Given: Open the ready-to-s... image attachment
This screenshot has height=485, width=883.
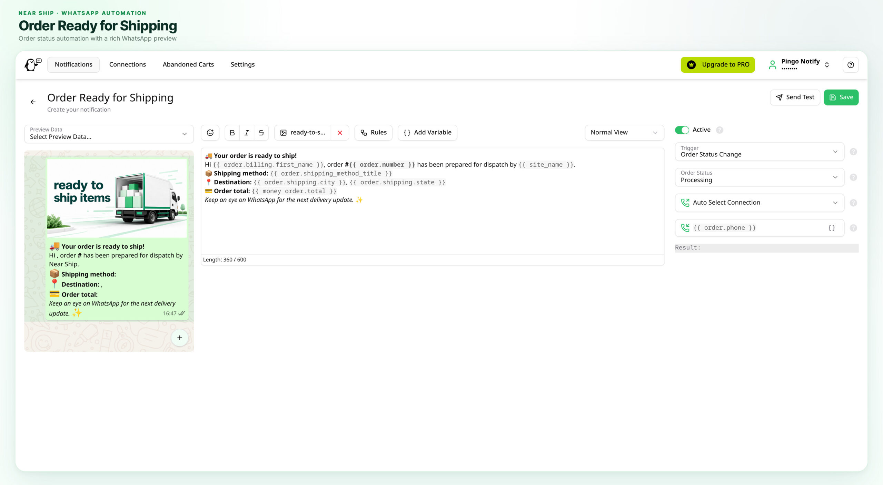Looking at the screenshot, I should (x=303, y=133).
